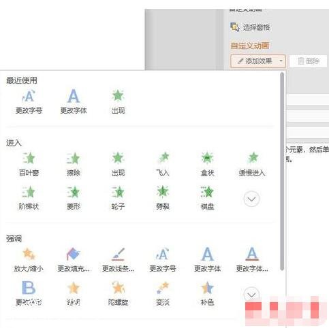
Task: Expand more 进入 entrance effects
Action: point(251,199)
